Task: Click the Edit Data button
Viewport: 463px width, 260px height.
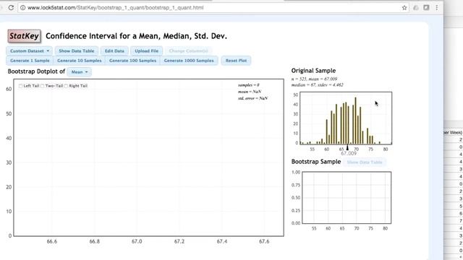Action: [x=114, y=51]
